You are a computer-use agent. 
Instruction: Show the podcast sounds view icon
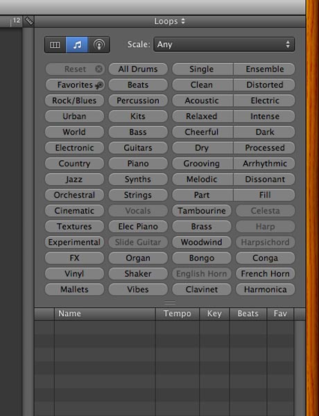coord(98,45)
